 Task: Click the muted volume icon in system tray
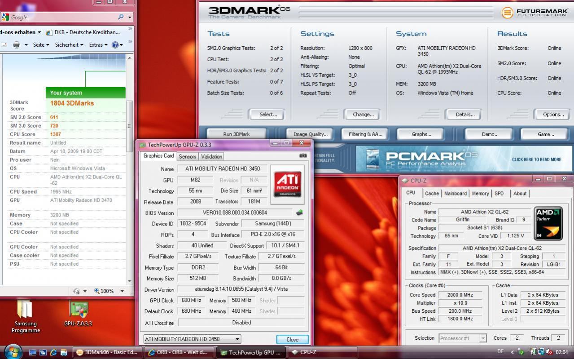[549, 352]
